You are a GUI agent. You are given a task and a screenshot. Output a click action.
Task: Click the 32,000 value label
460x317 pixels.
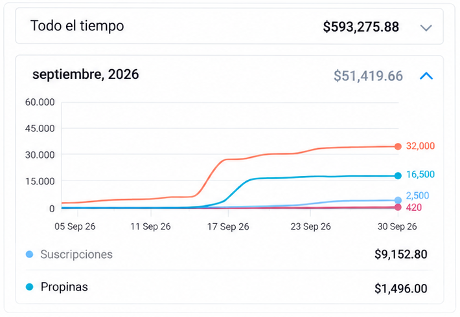click(x=420, y=146)
